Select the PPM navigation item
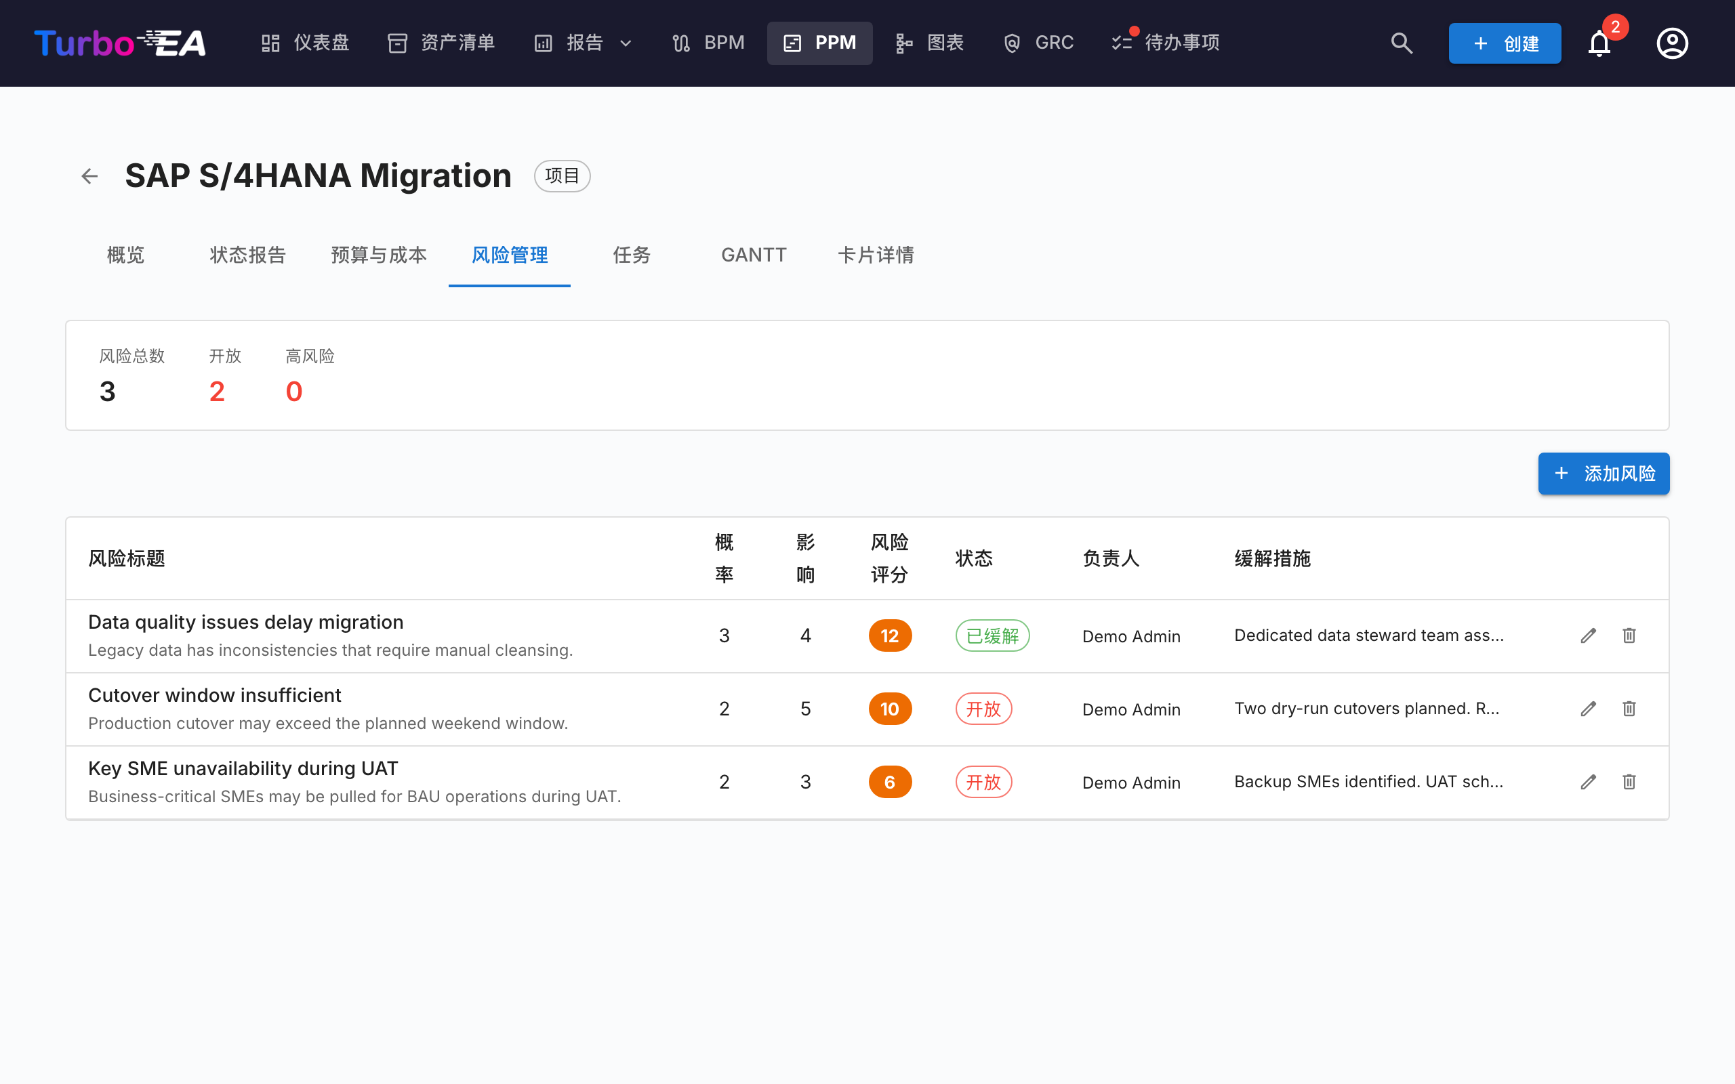 (819, 43)
